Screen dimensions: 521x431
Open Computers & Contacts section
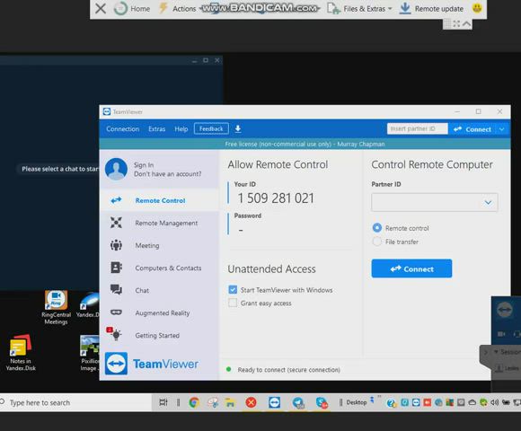pyautogui.click(x=160, y=268)
